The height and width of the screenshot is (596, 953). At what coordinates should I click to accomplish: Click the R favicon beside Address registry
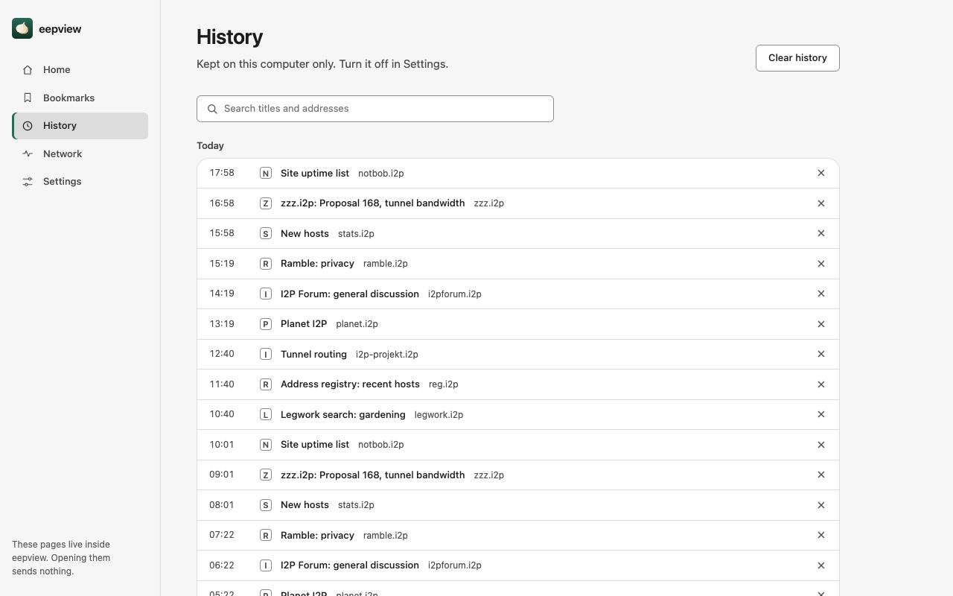point(265,384)
